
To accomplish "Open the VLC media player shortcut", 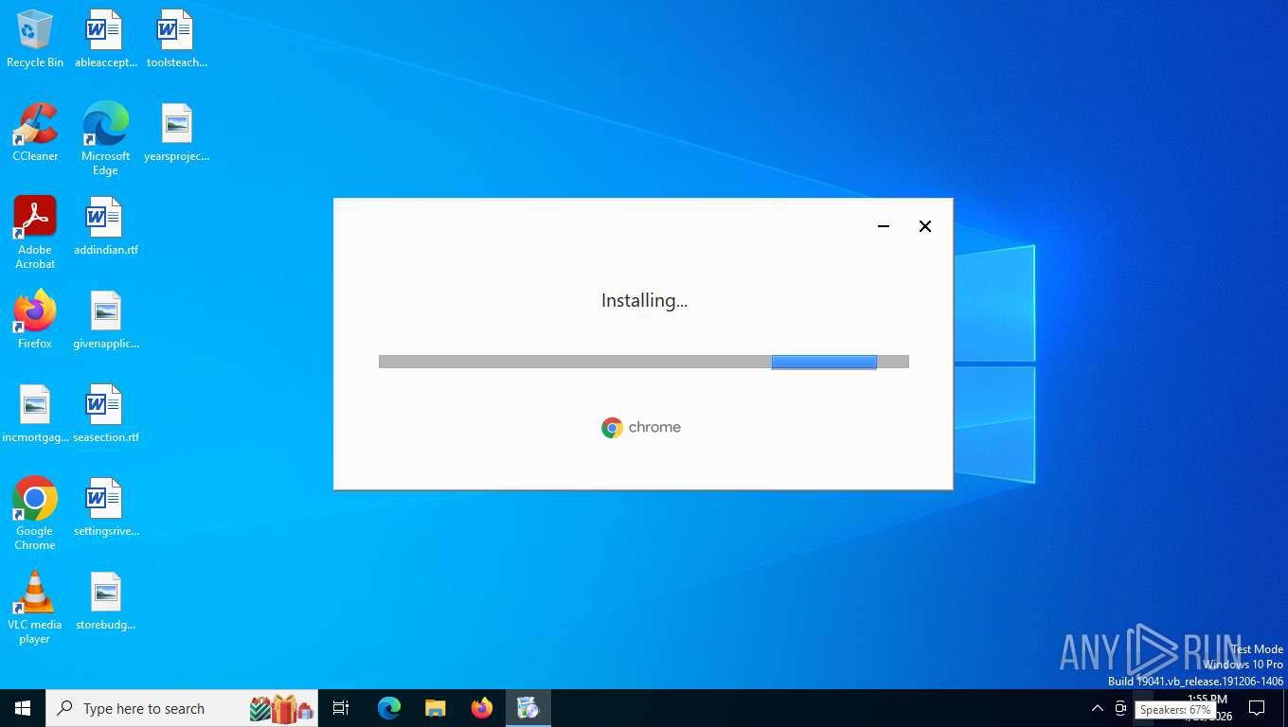I will [x=35, y=608].
